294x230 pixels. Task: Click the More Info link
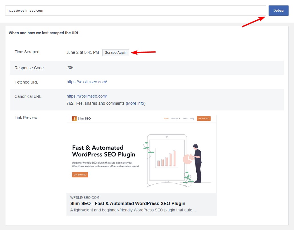135,103
